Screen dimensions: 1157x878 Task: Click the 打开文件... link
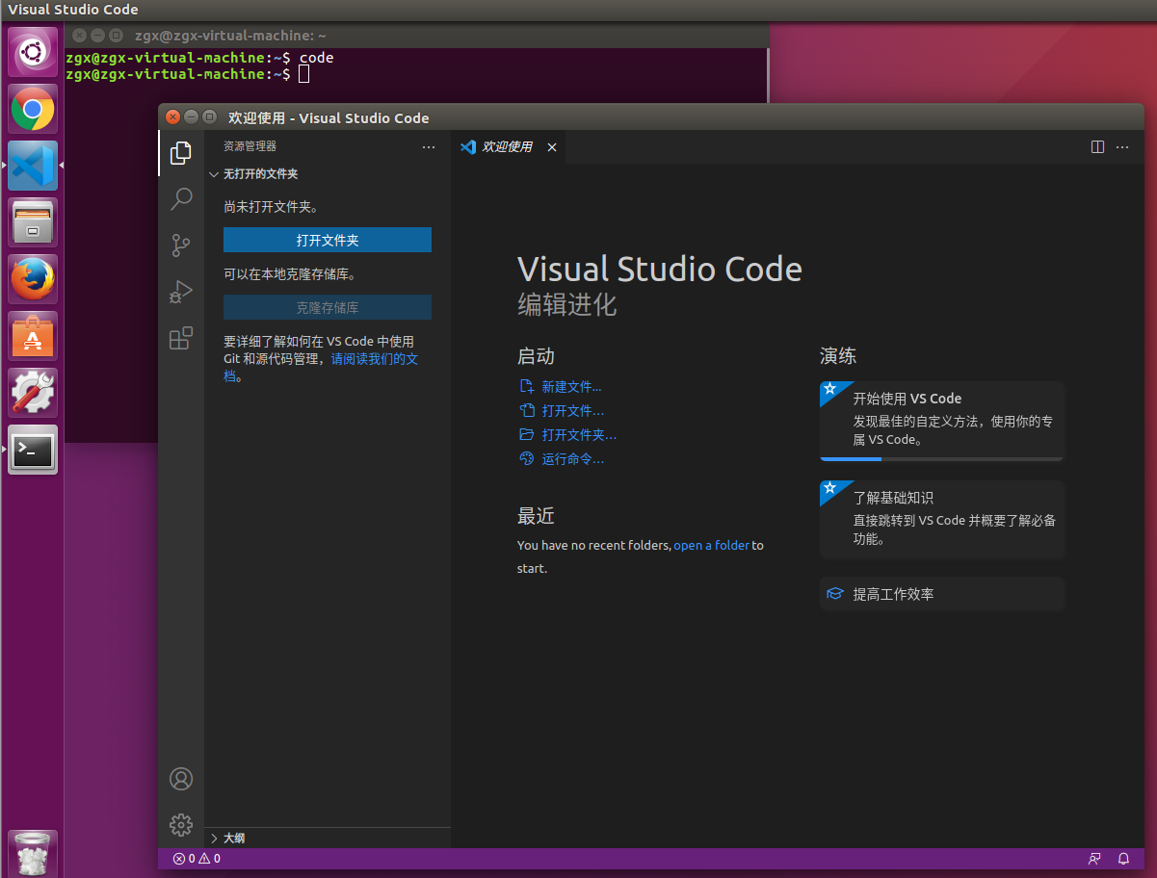click(573, 411)
